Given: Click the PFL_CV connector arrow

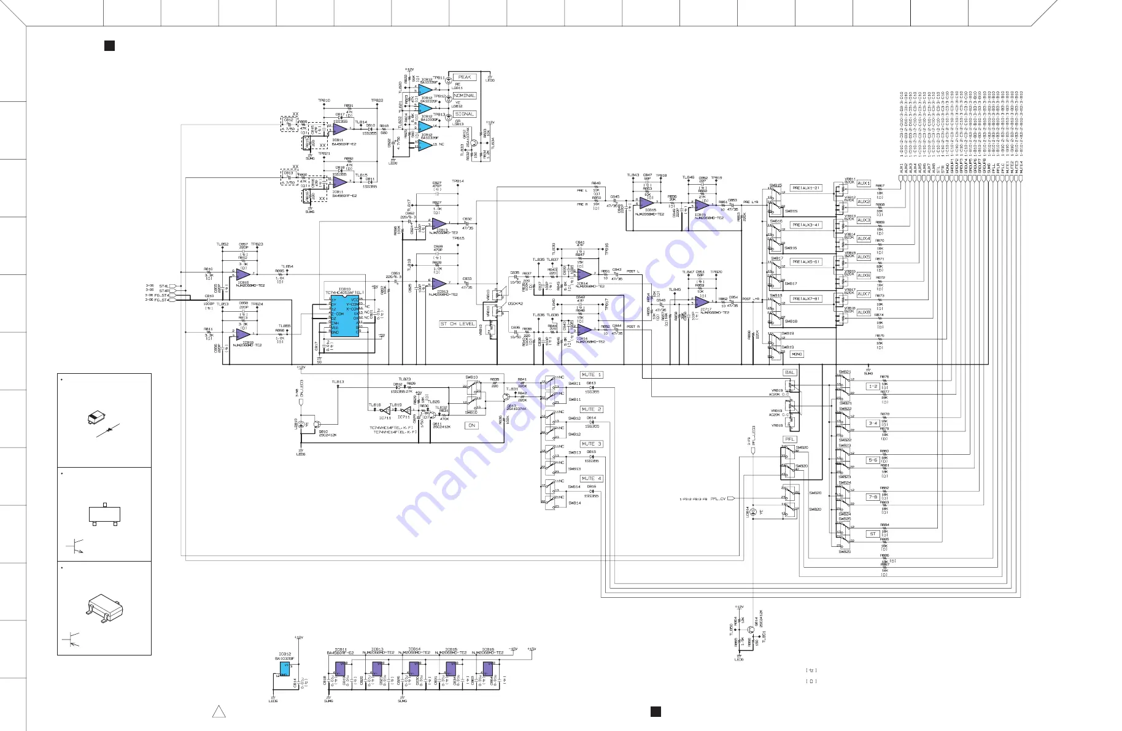Looking at the screenshot, I should click(731, 498).
